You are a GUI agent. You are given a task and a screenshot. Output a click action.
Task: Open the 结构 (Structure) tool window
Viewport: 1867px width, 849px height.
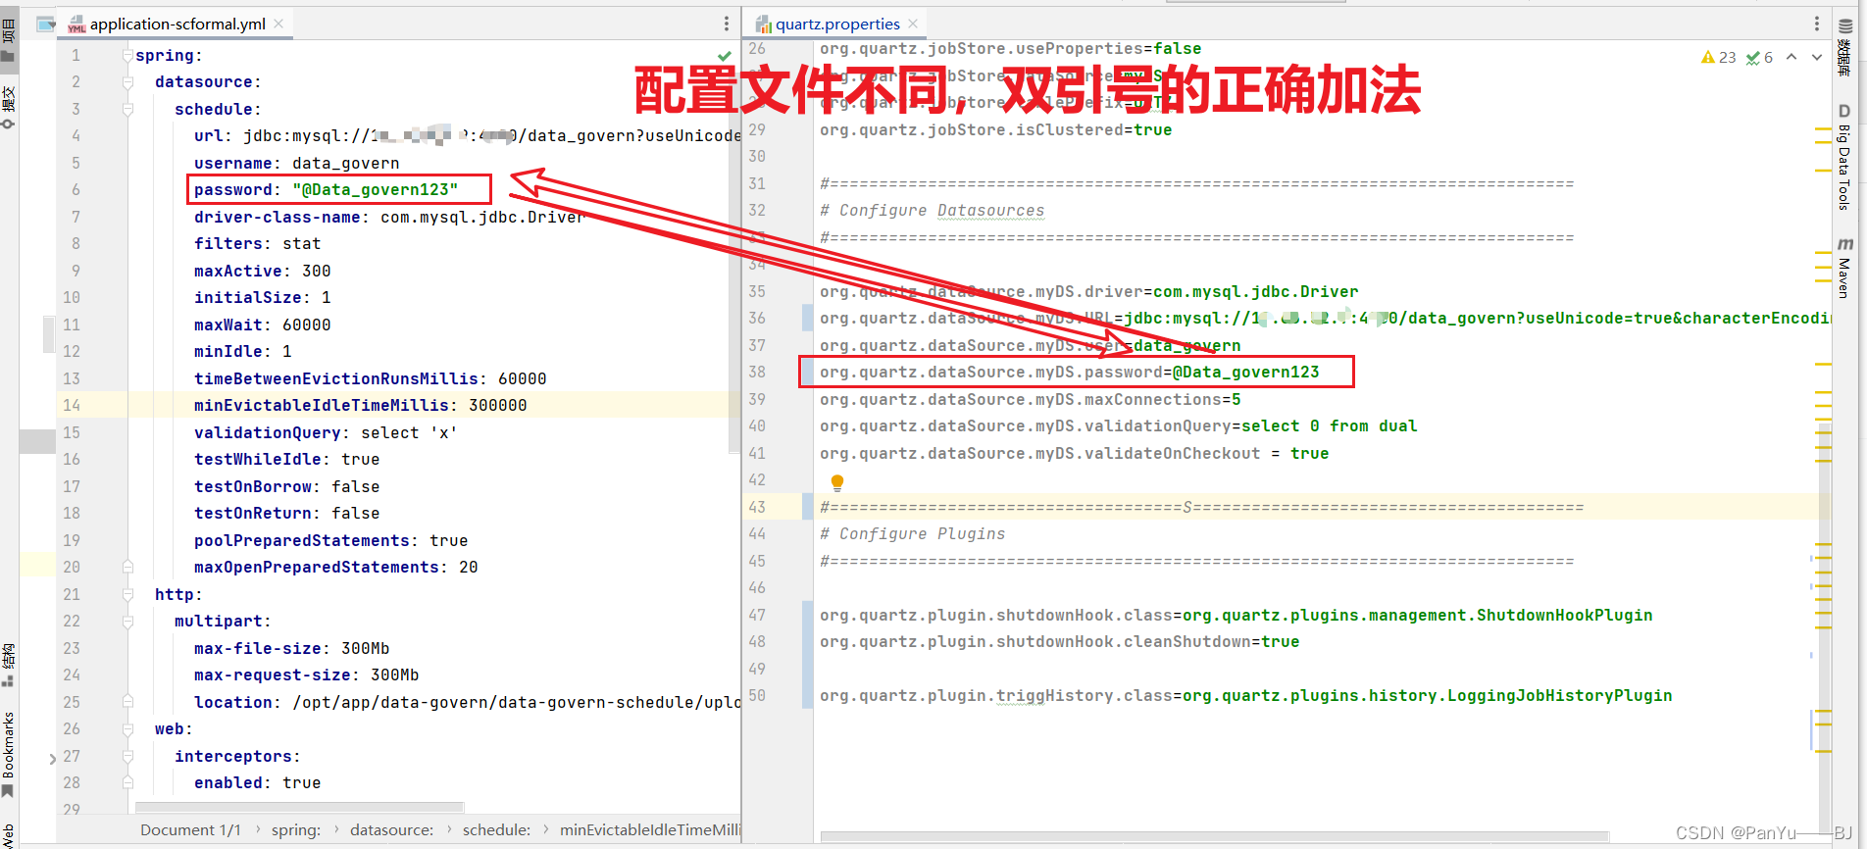9,665
